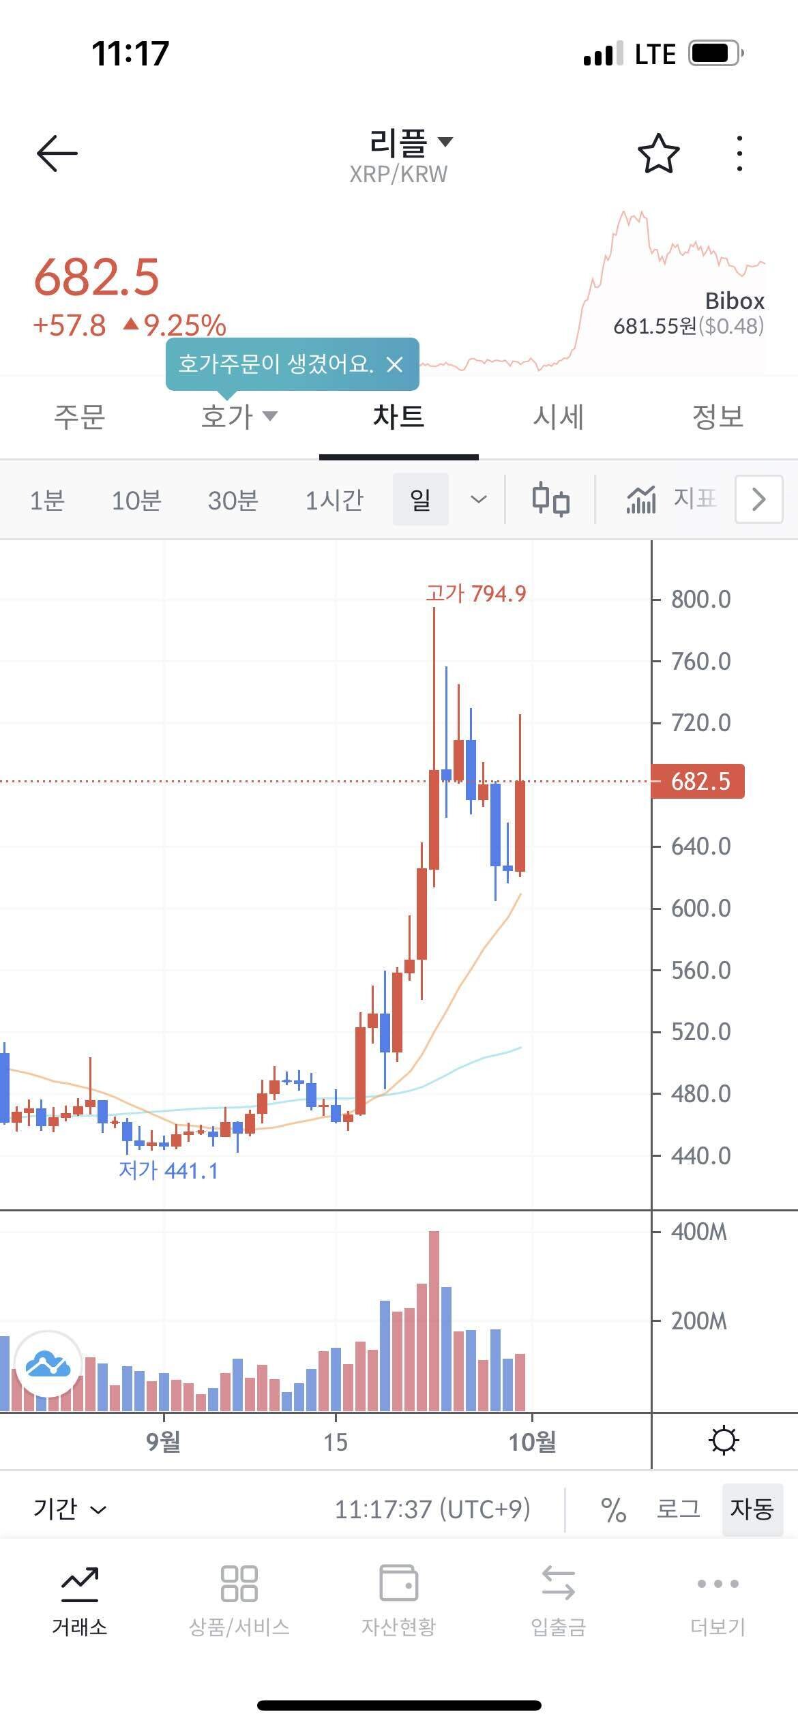Toggle 자동 auto scale

(x=752, y=1509)
